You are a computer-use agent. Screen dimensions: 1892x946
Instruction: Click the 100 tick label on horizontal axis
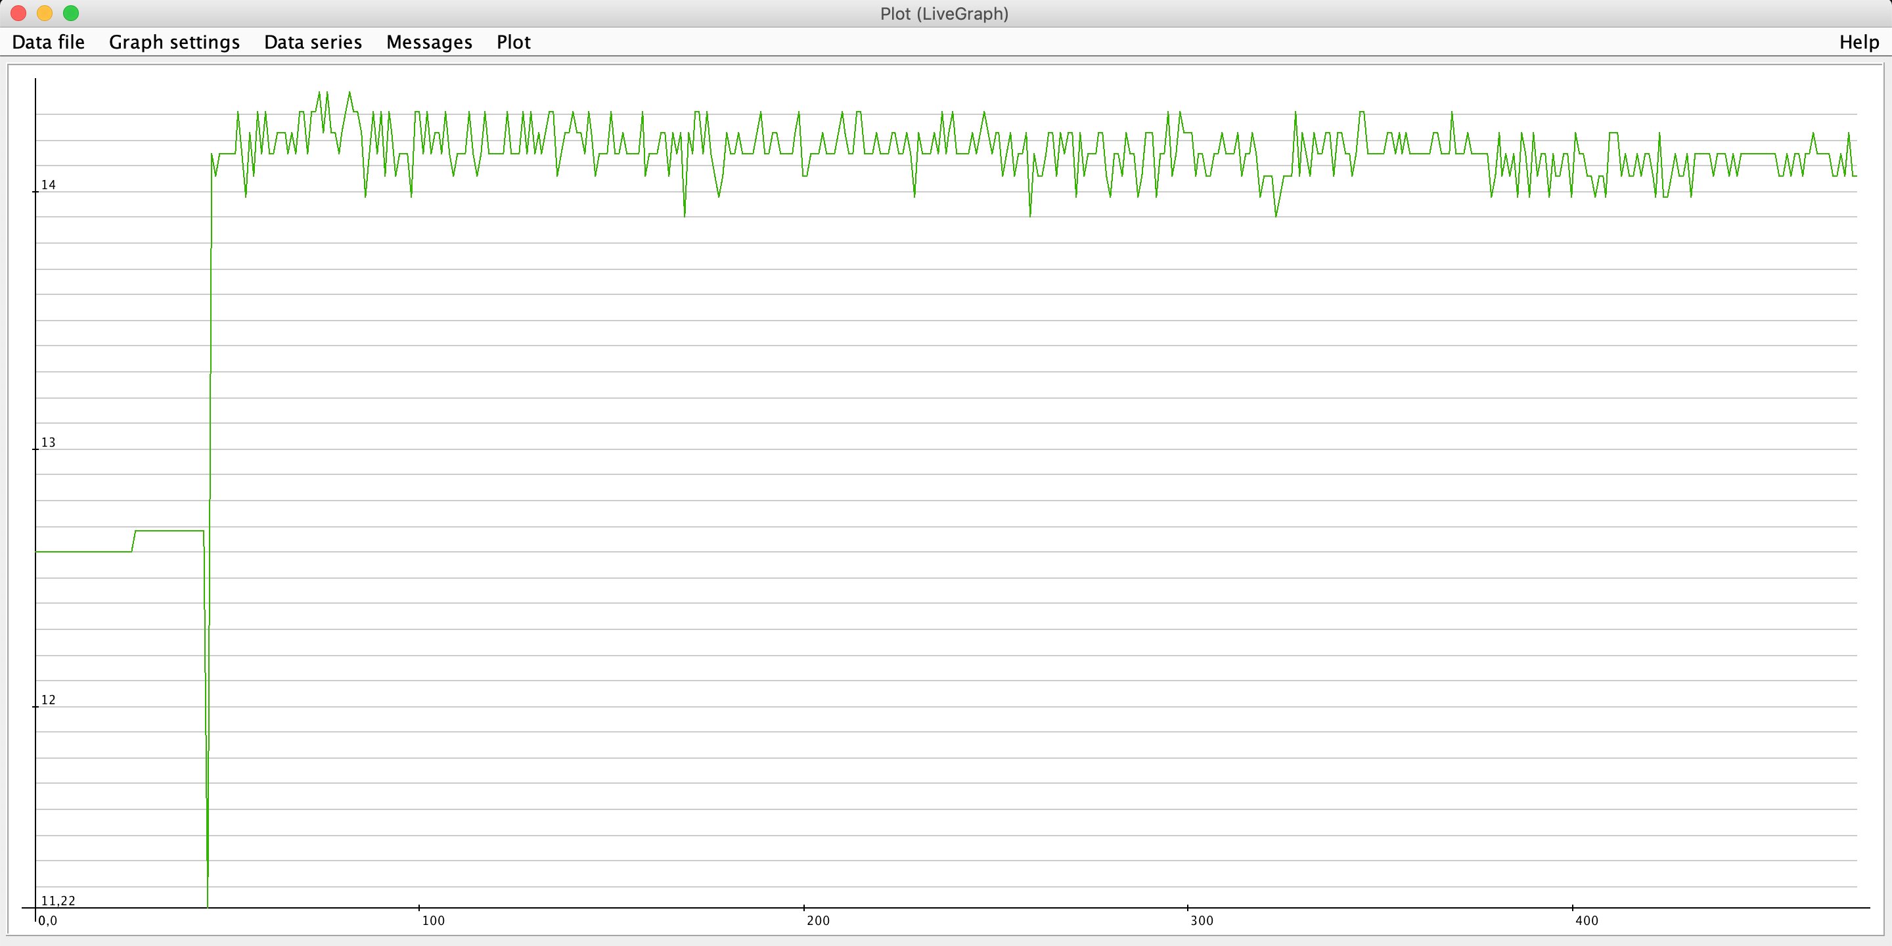(x=434, y=921)
